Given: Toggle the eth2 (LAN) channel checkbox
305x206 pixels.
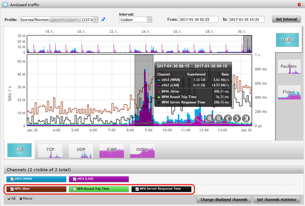Looking at the screenshot, I should pyautogui.click(x=74, y=179).
